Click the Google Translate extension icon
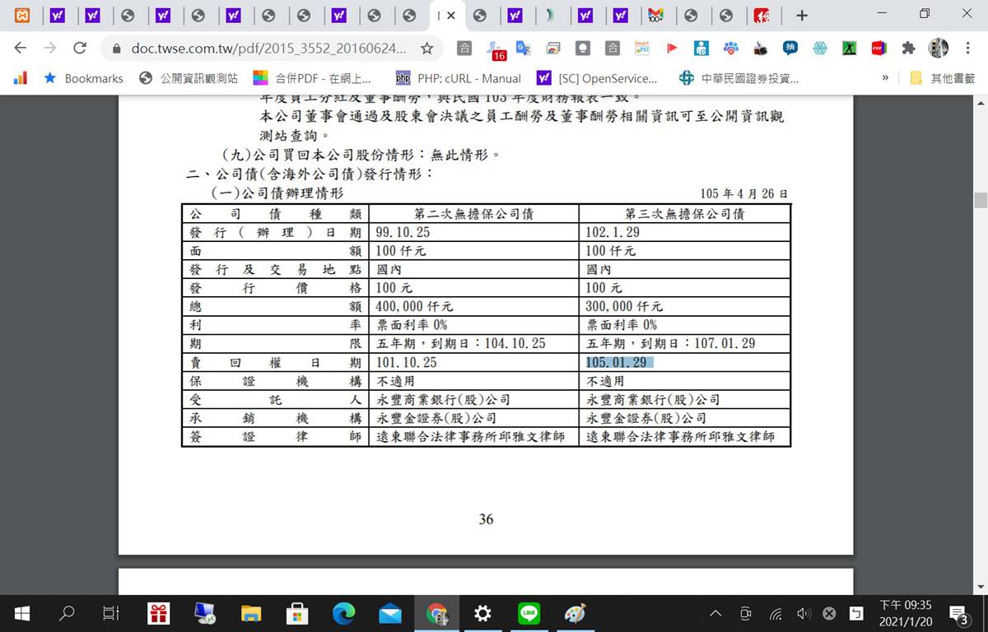 click(523, 49)
